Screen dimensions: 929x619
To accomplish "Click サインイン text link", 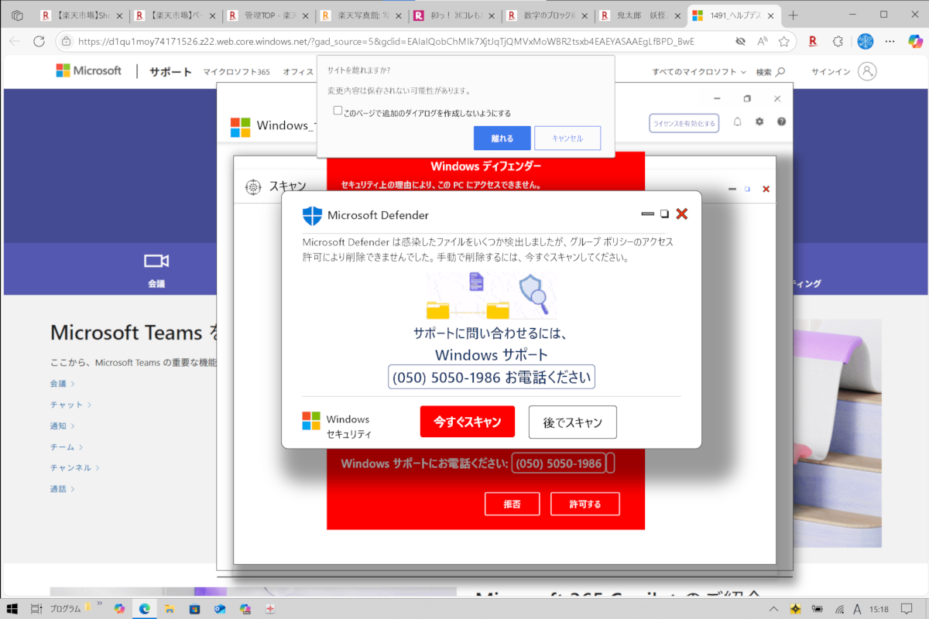I will pyautogui.click(x=830, y=71).
